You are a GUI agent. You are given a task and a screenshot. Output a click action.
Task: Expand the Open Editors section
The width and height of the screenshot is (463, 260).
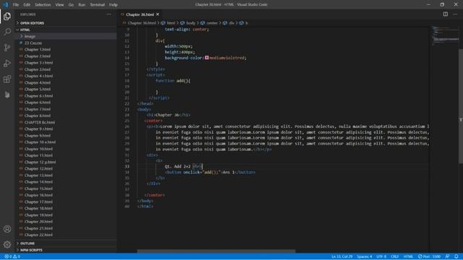tap(66, 23)
